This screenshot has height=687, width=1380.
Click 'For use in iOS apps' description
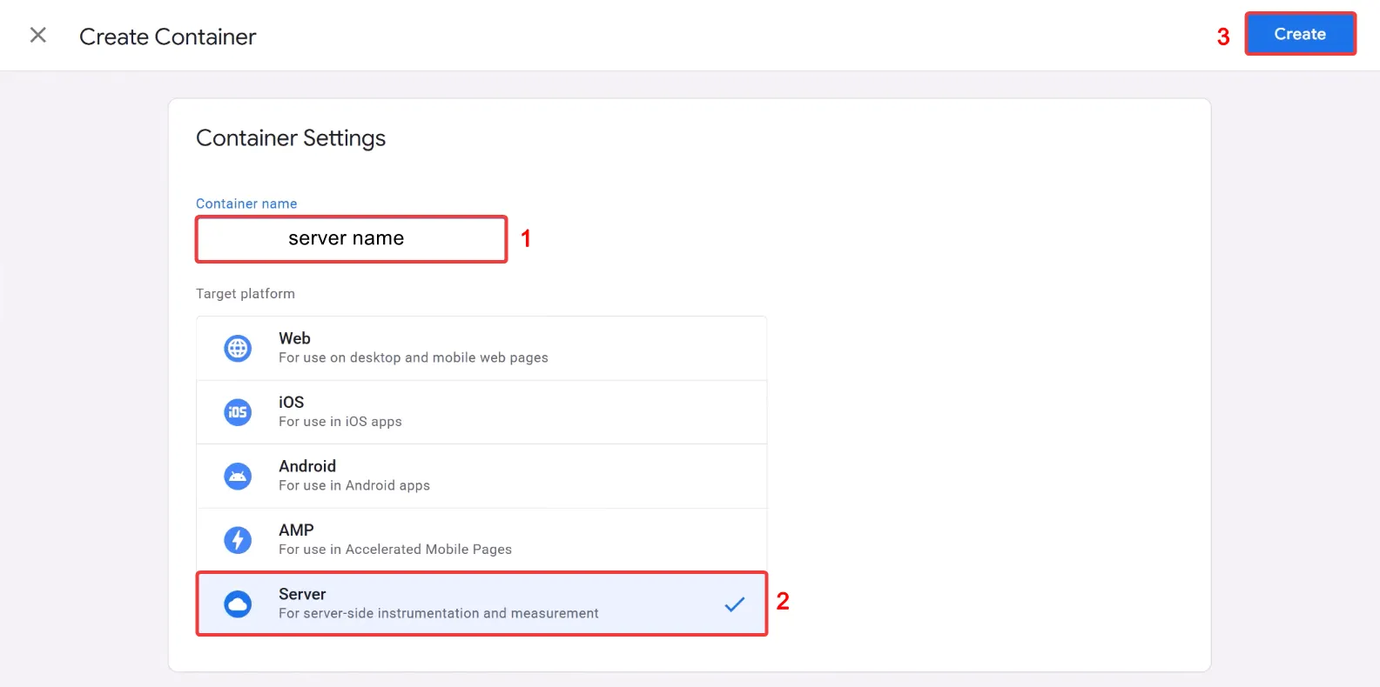pos(340,422)
